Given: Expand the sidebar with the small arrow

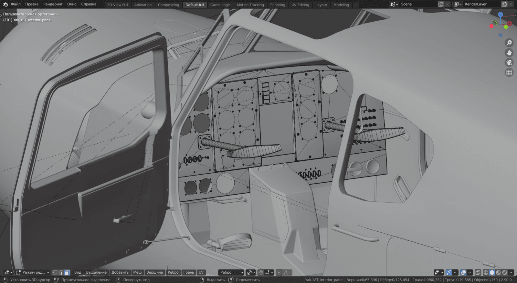Looking at the screenshot, I should (515, 15).
